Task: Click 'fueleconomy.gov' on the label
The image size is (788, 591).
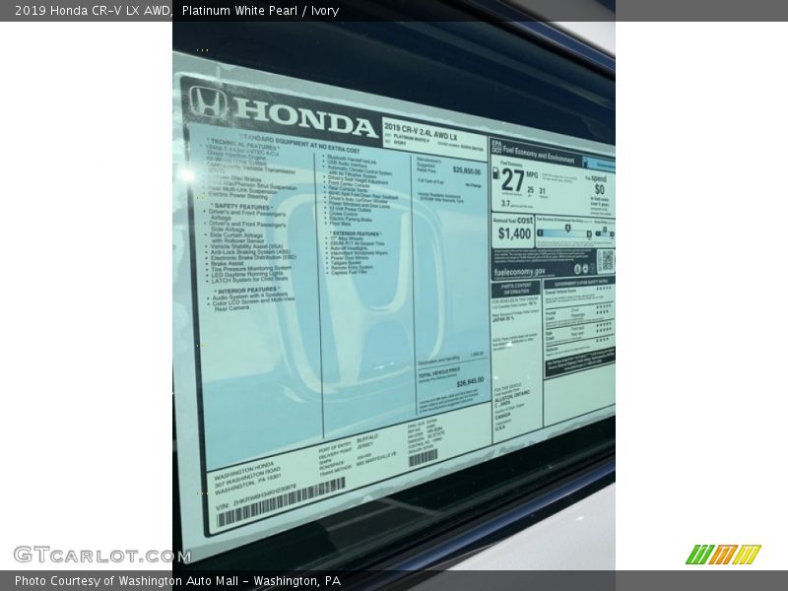Action: click(x=519, y=272)
